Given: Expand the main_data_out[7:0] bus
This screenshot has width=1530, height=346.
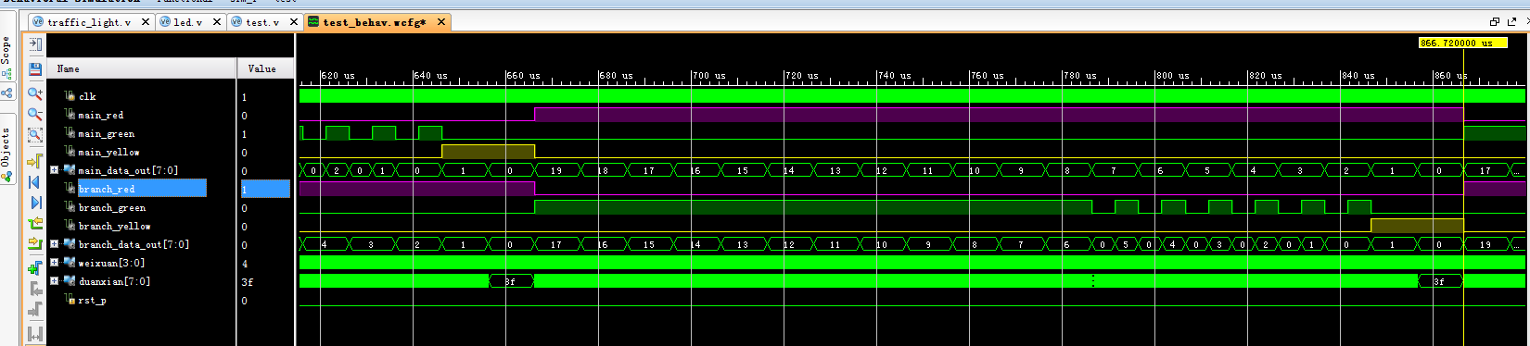Looking at the screenshot, I should click(54, 170).
